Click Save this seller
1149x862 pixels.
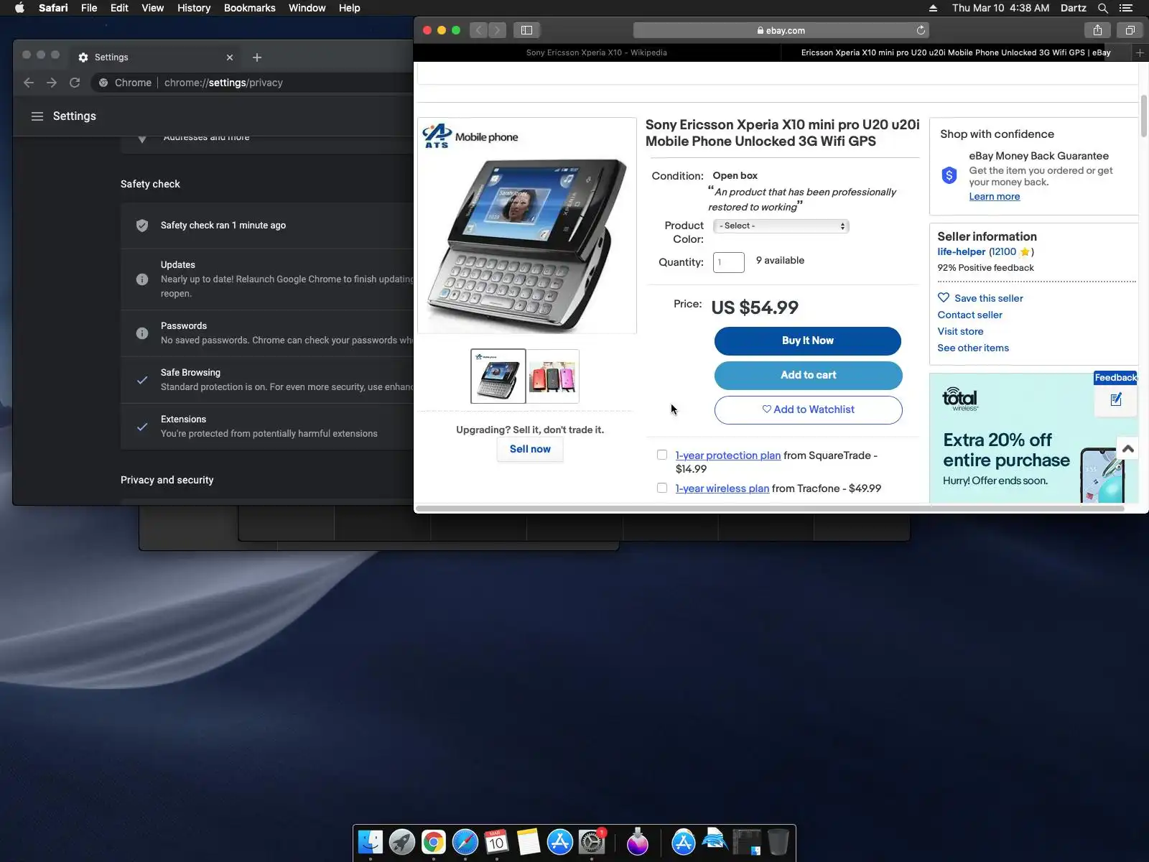point(980,298)
